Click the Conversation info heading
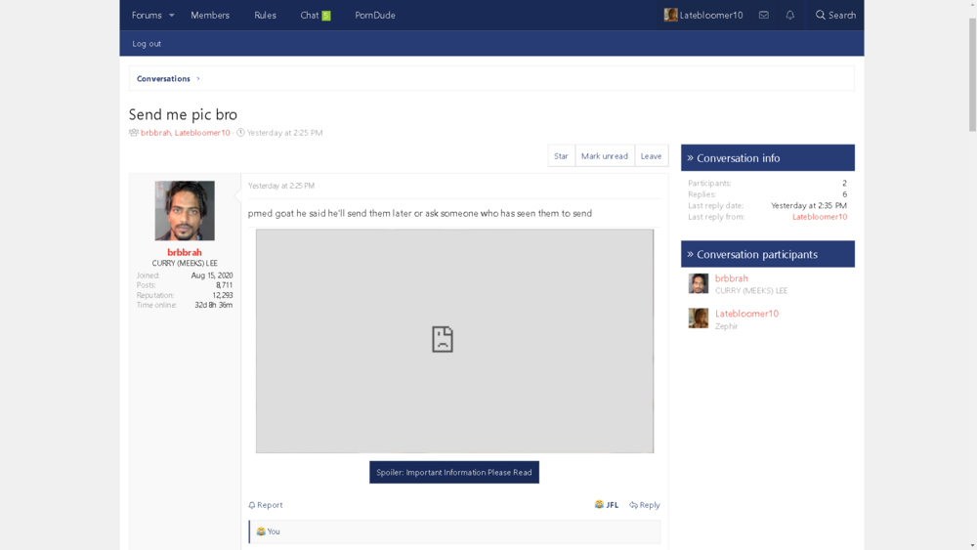Viewport: 977px width, 550px height. point(739,158)
